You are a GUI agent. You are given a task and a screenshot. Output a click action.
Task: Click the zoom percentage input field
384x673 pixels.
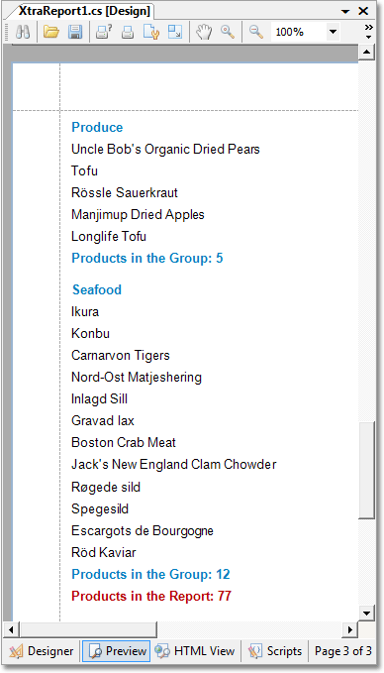(299, 32)
